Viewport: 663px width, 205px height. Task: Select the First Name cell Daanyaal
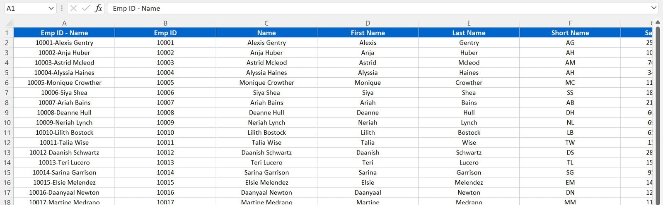point(368,192)
